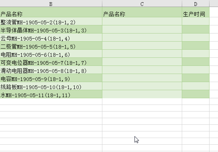
Task: Select column C header
Action: (142, 3)
